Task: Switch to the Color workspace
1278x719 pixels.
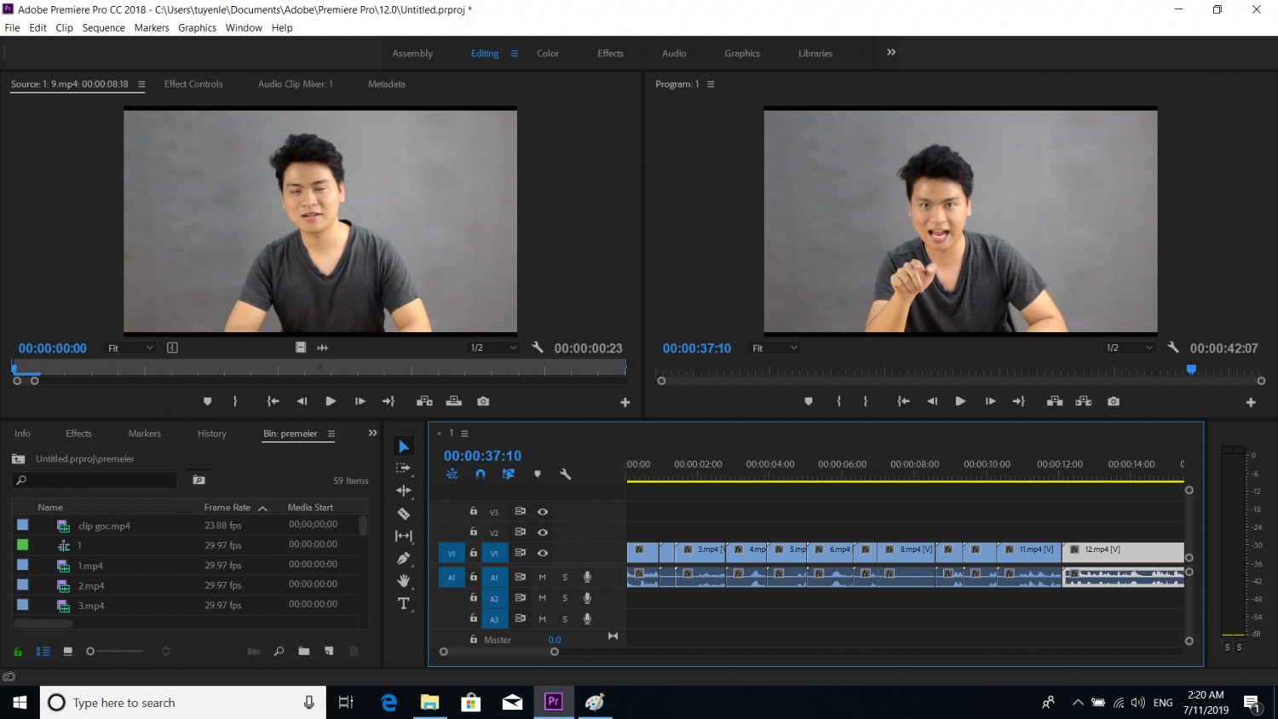Action: [548, 53]
